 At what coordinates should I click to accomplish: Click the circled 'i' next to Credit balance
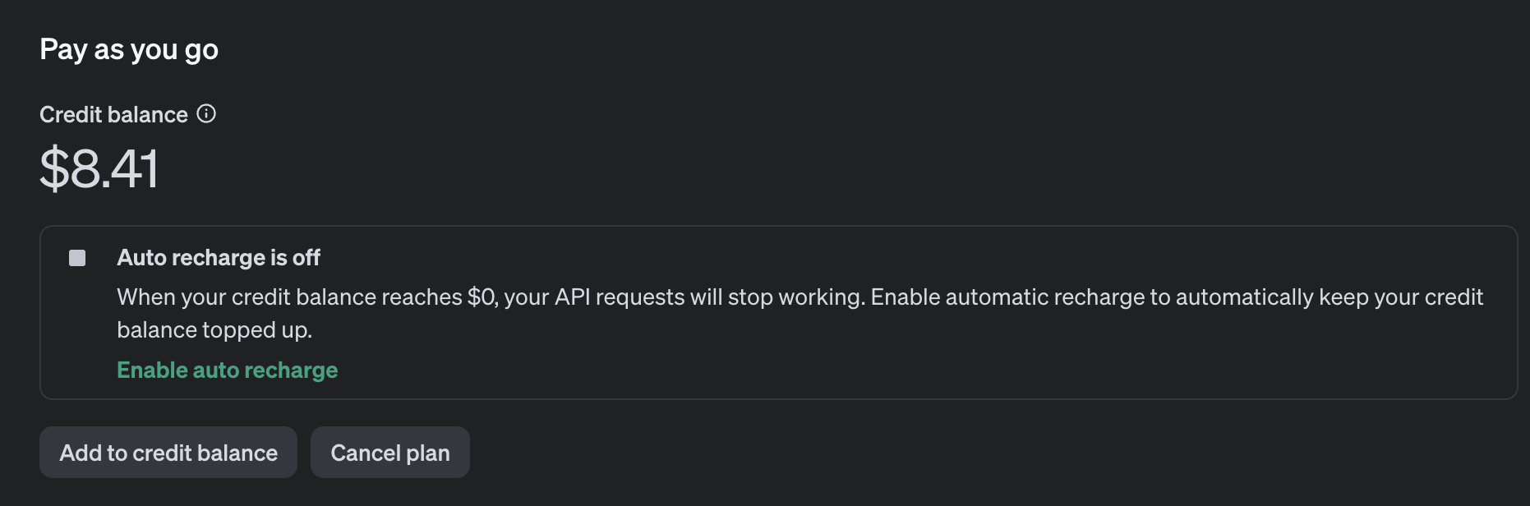coord(206,113)
